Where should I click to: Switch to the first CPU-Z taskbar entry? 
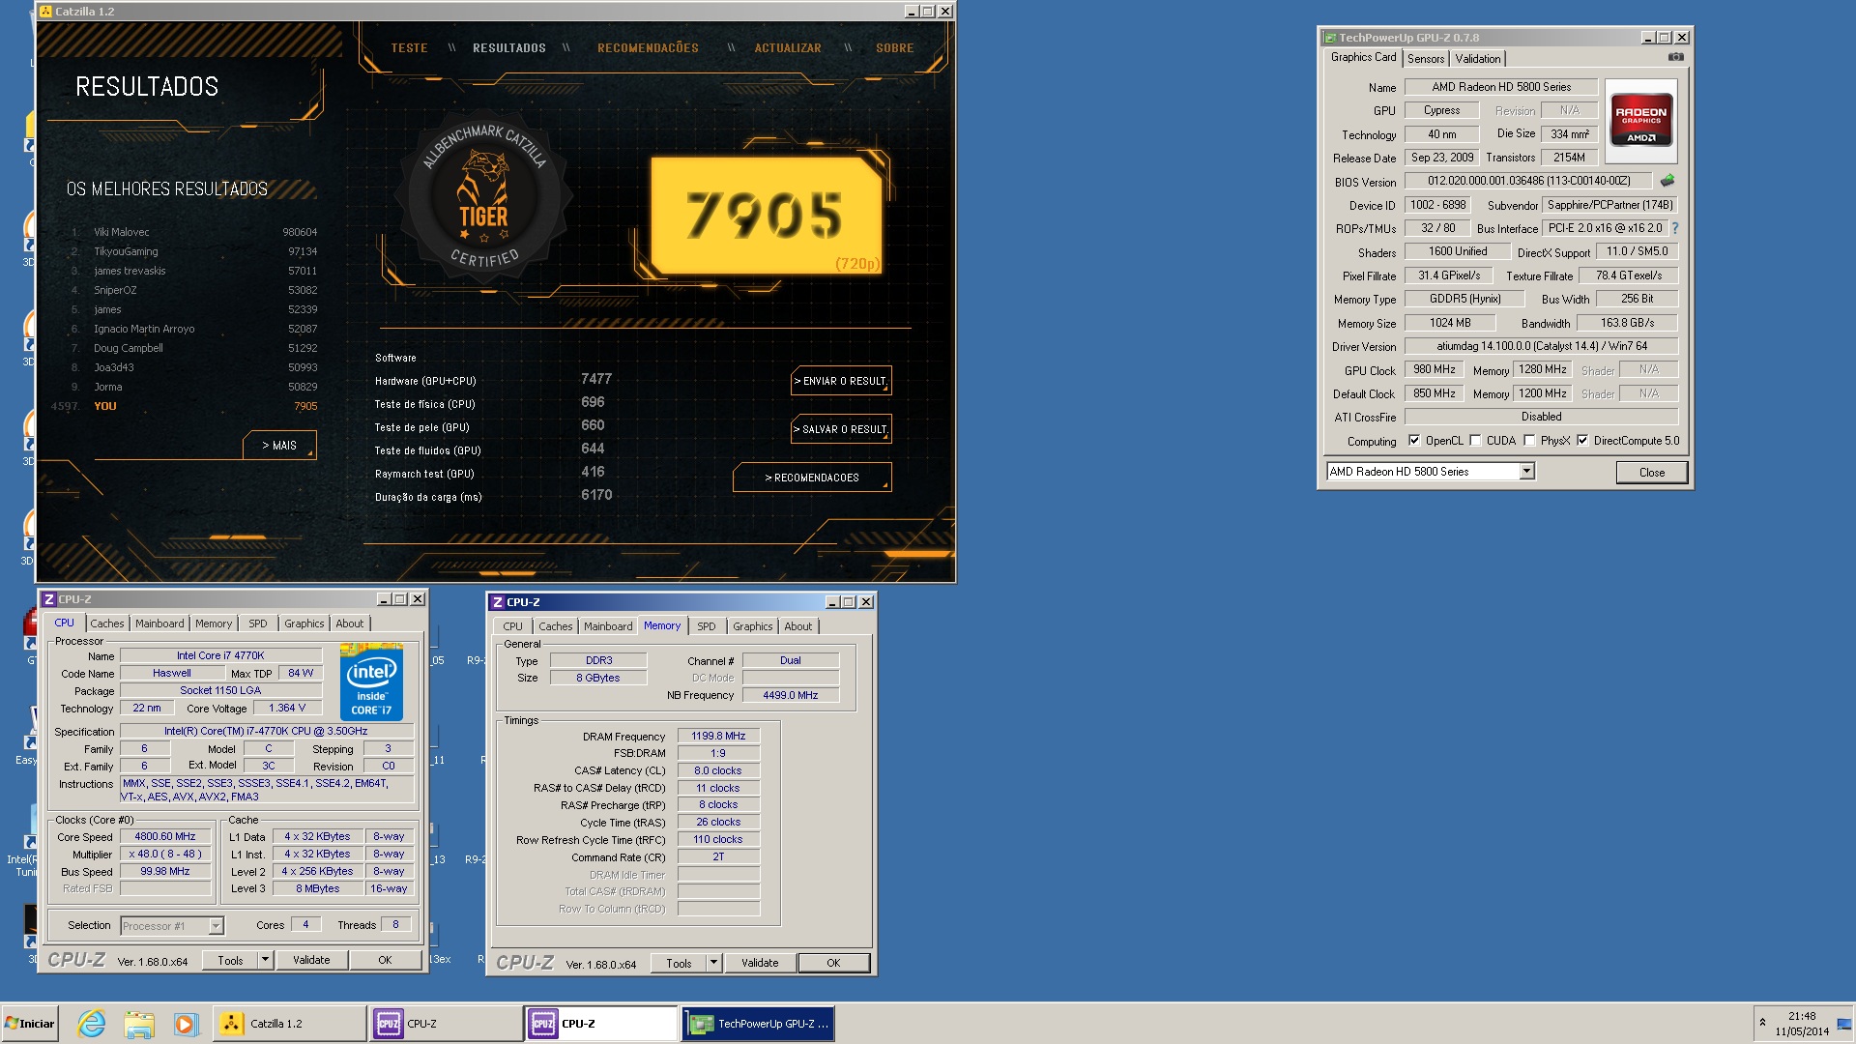click(x=446, y=1024)
